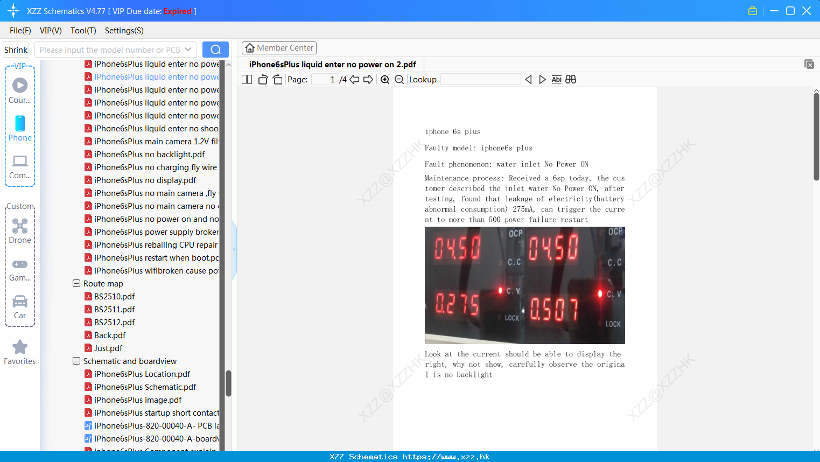820x462 pixels.
Task: Open iPhone6sPlus power supply broken file
Action: [152, 232]
